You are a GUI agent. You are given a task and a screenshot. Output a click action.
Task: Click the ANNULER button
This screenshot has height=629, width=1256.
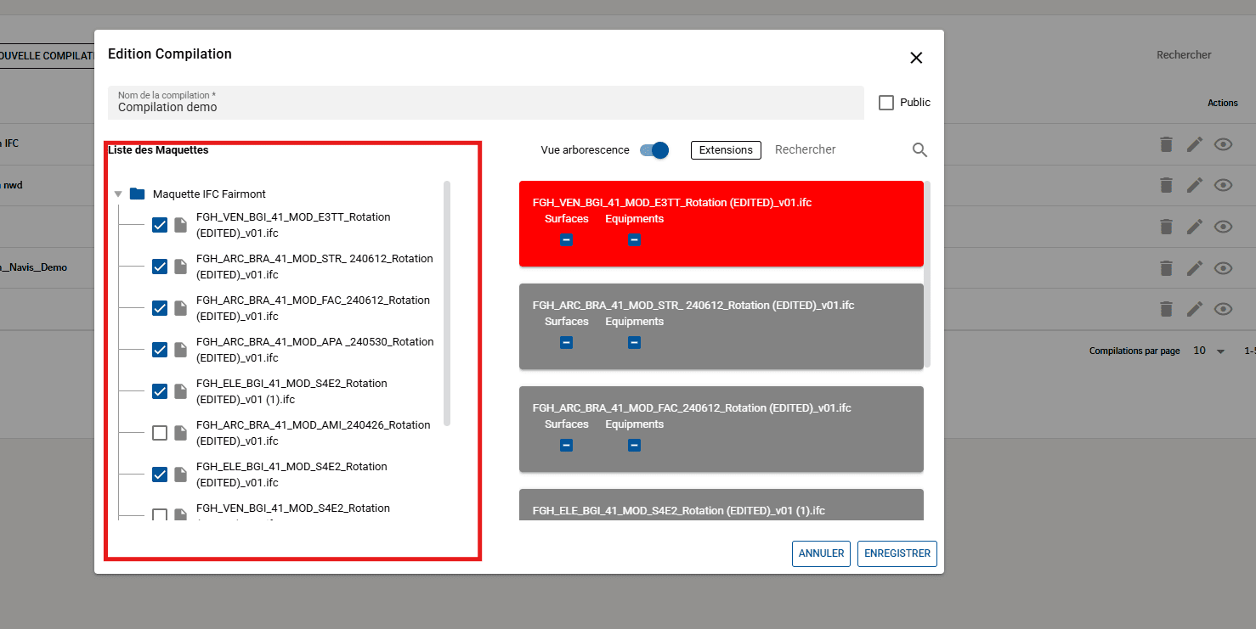pos(821,553)
